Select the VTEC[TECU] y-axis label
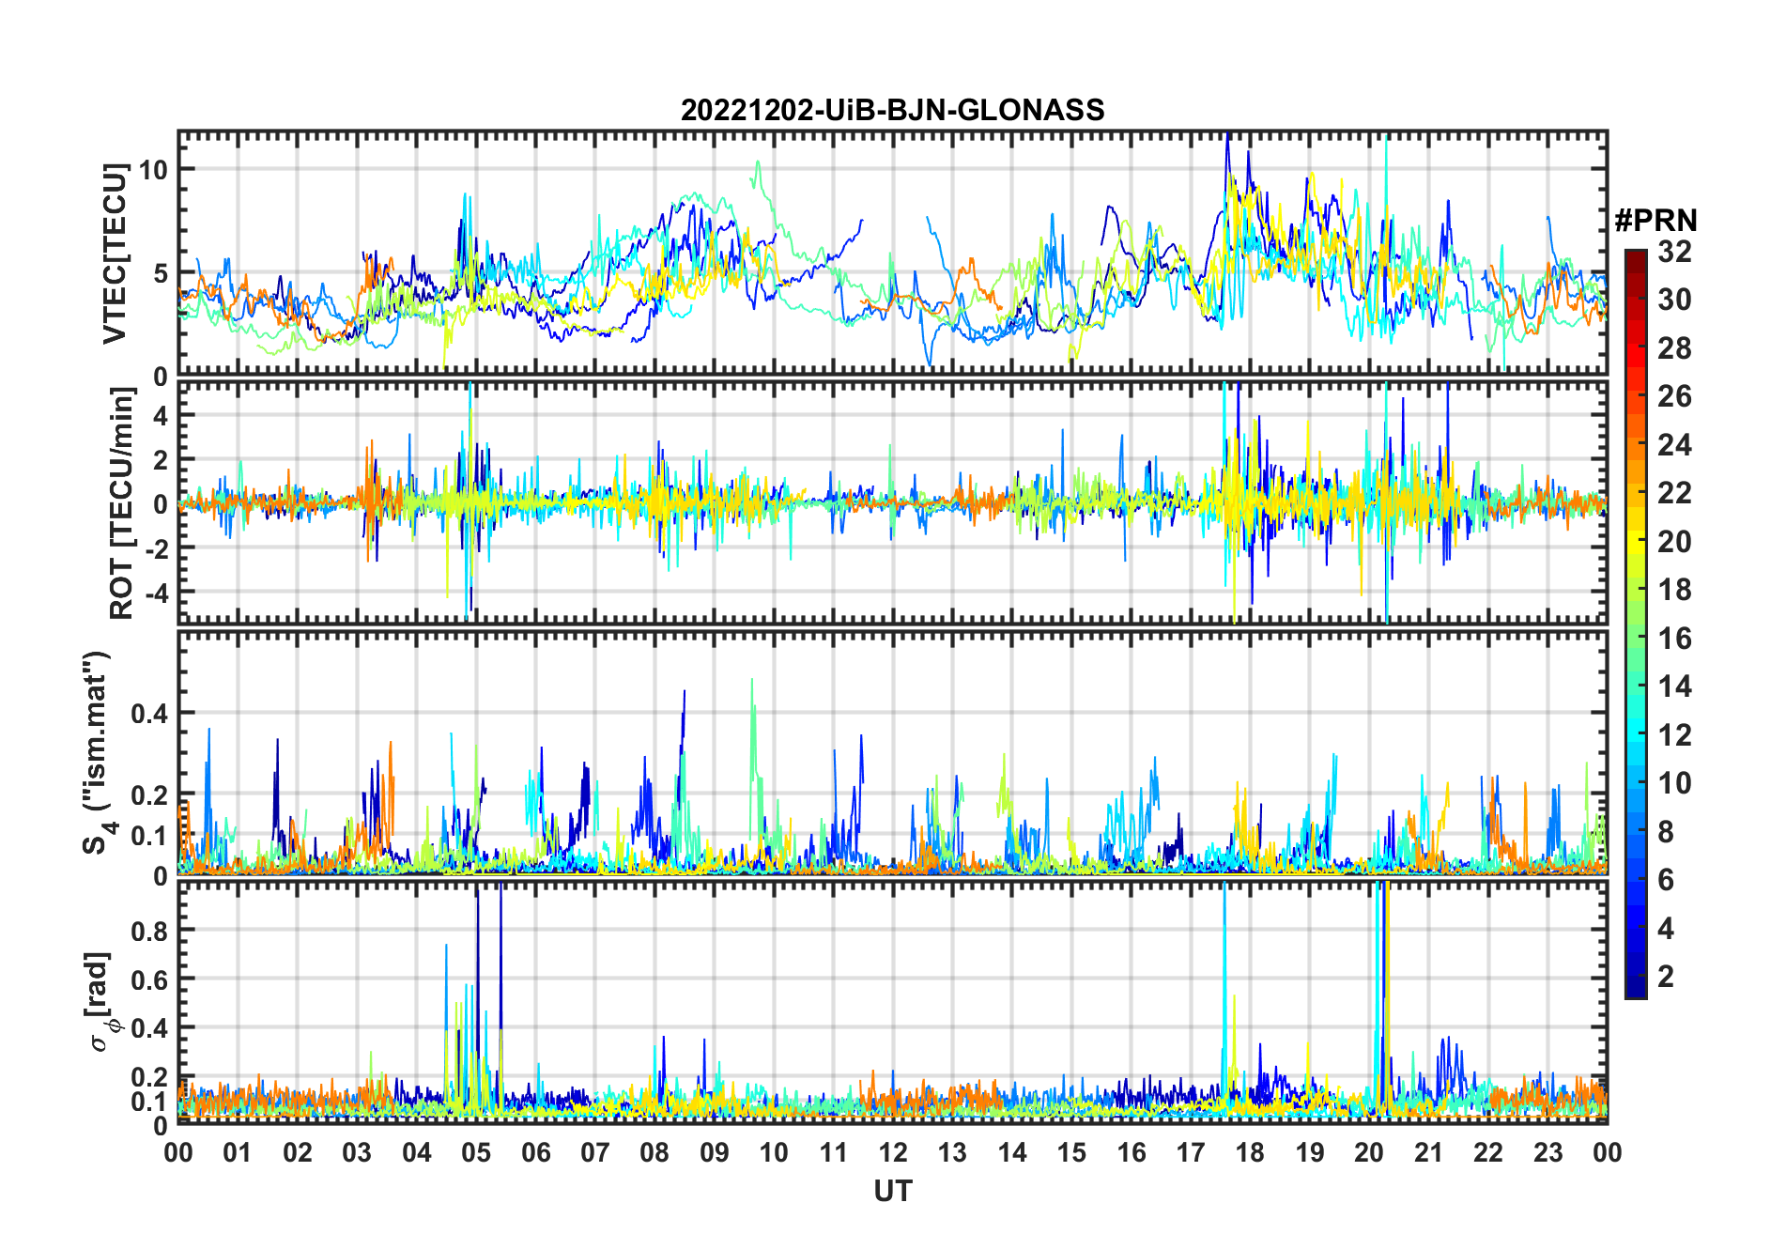 [x=115, y=254]
